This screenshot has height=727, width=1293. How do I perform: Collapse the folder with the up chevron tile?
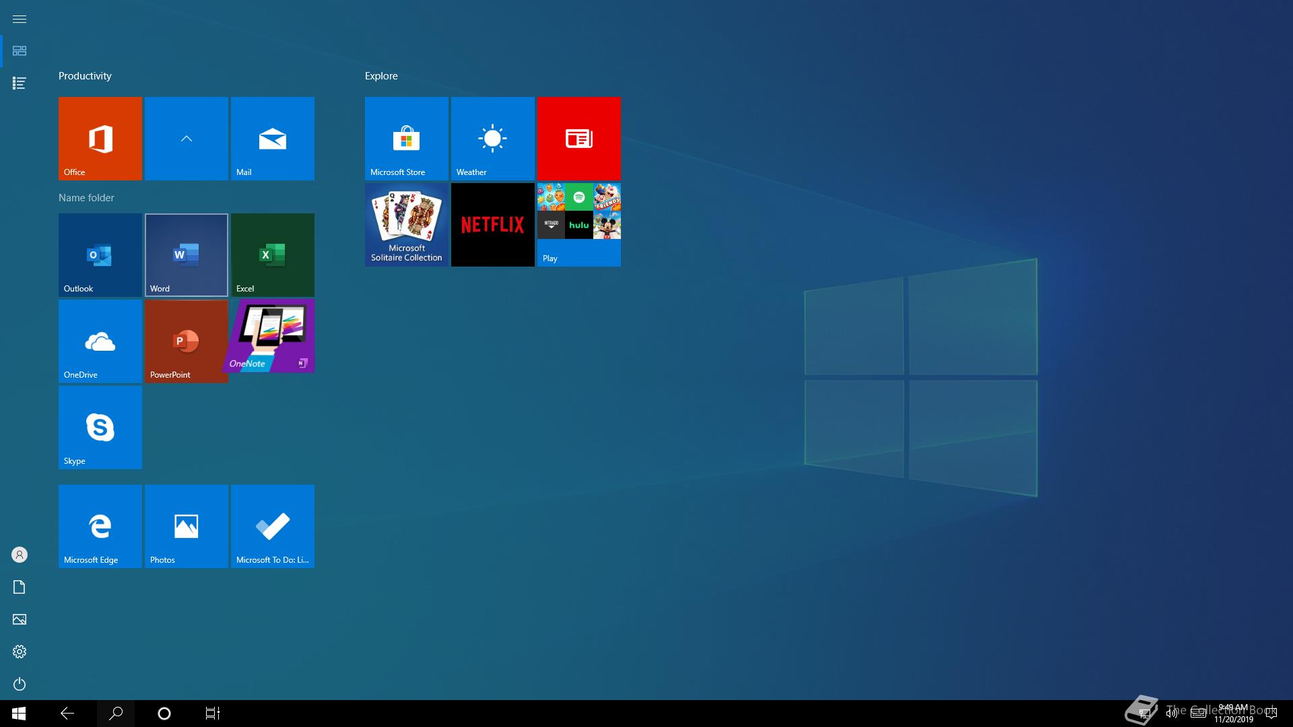187,139
